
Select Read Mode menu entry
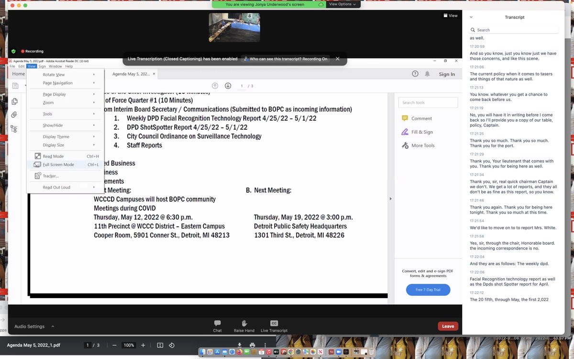point(66,156)
